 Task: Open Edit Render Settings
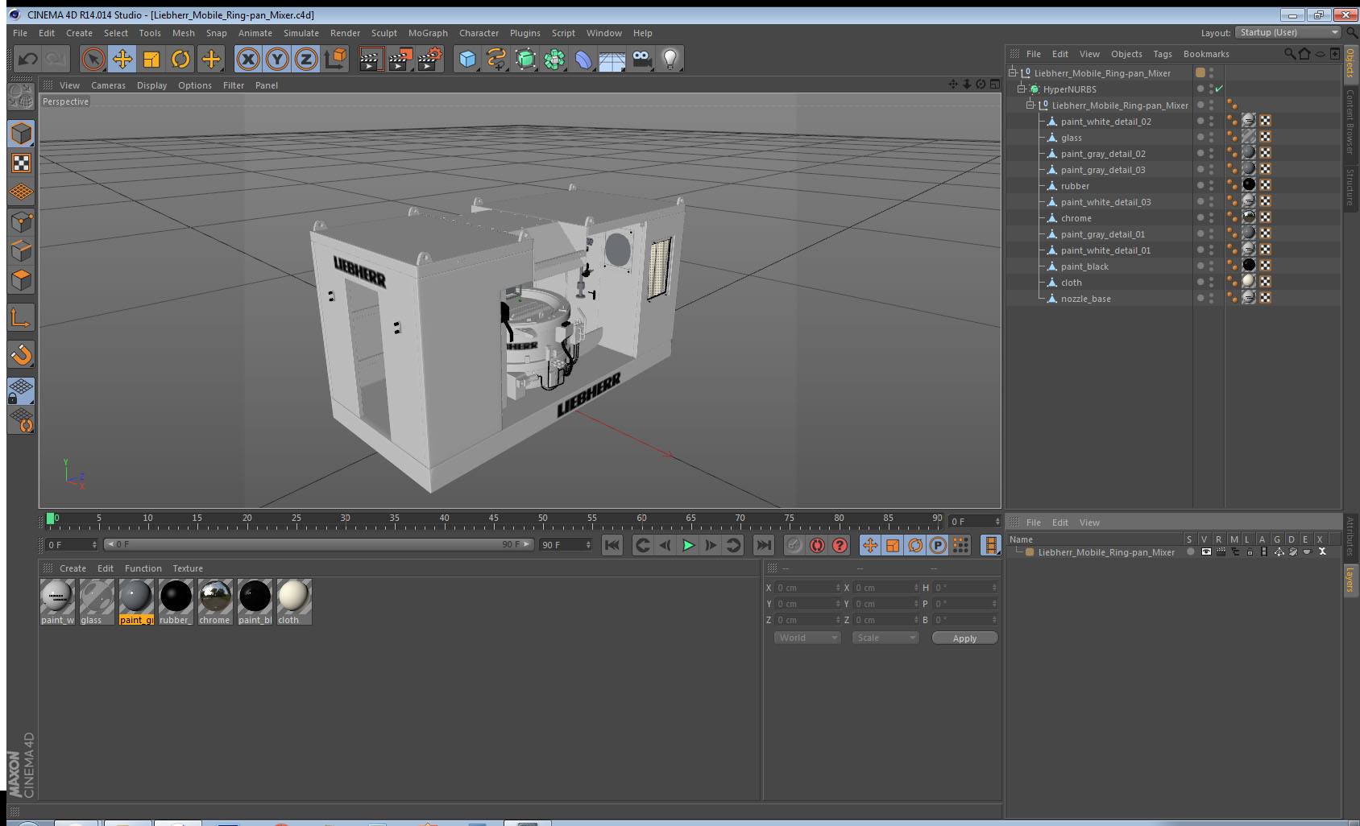pyautogui.click(x=430, y=59)
